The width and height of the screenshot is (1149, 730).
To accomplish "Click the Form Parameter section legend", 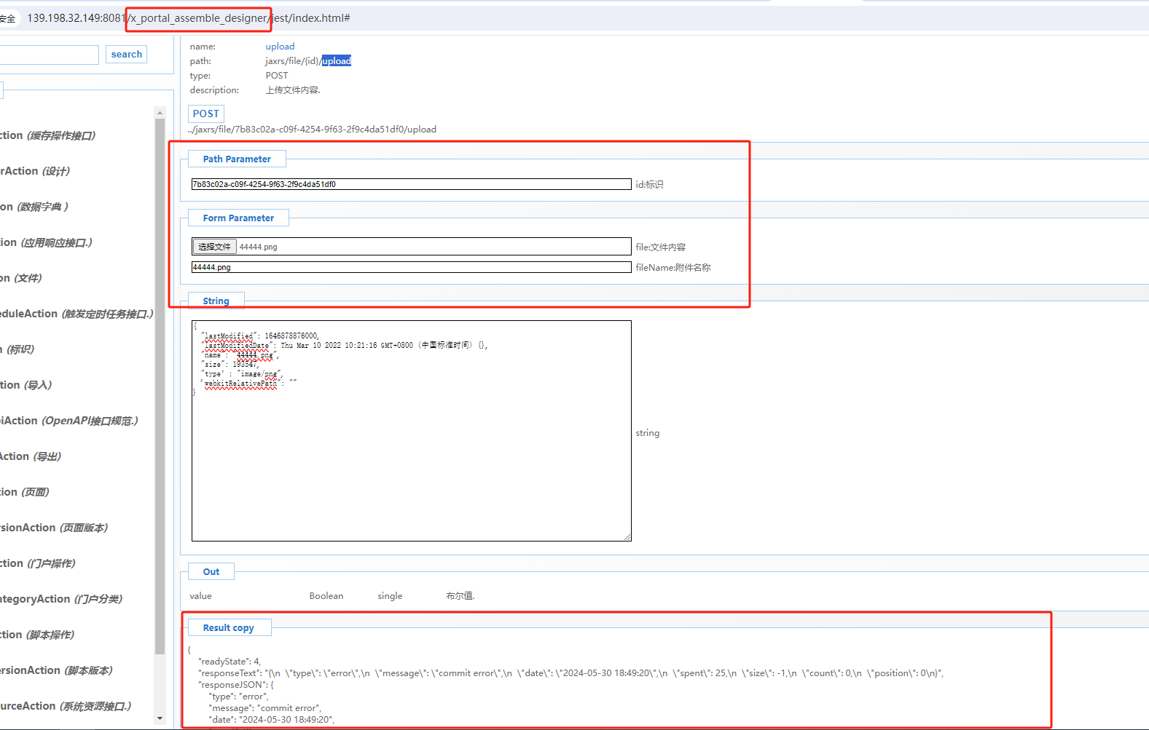I will [x=238, y=218].
